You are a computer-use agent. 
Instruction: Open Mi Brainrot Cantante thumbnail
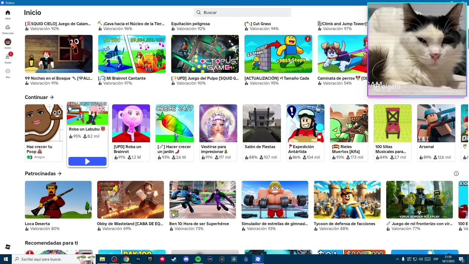(x=132, y=54)
